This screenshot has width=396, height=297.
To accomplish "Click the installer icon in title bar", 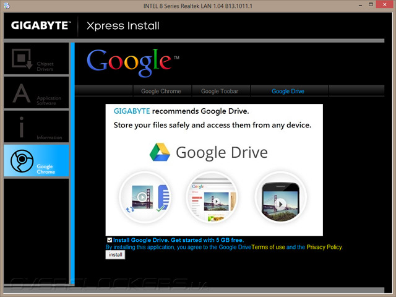I will tap(7, 6).
